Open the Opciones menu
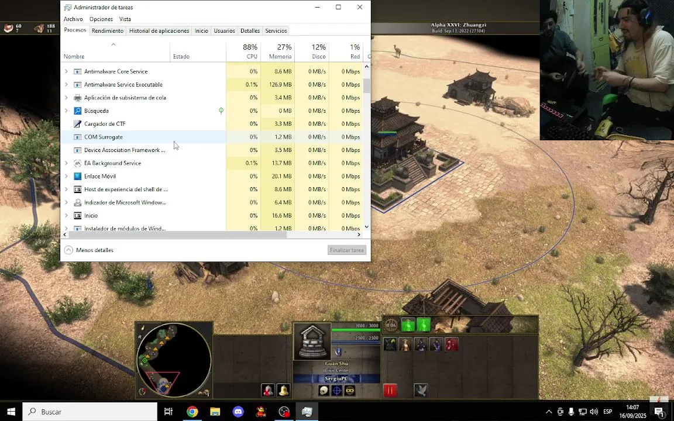Screen dimensions: 674x421 [101, 19]
